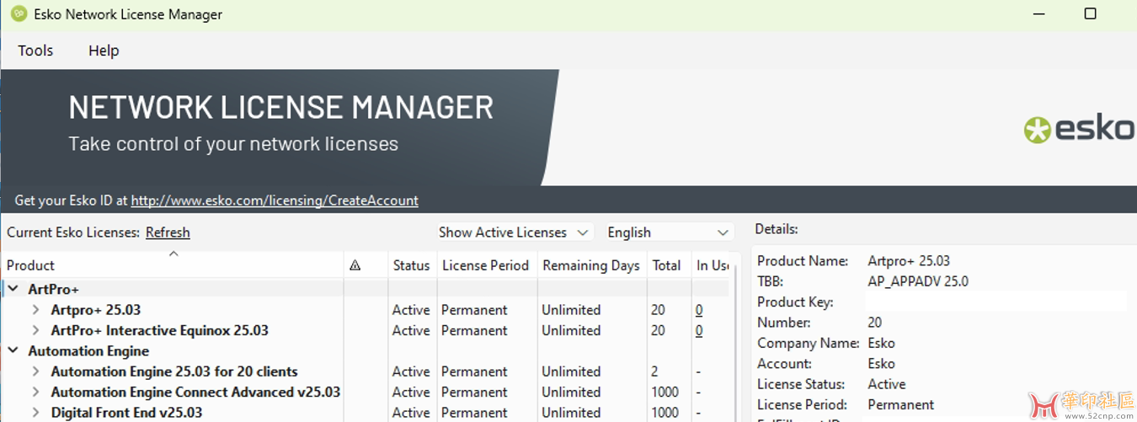
Task: Click Total 1000 for Automation Engine Connect Advanced
Action: tap(665, 392)
